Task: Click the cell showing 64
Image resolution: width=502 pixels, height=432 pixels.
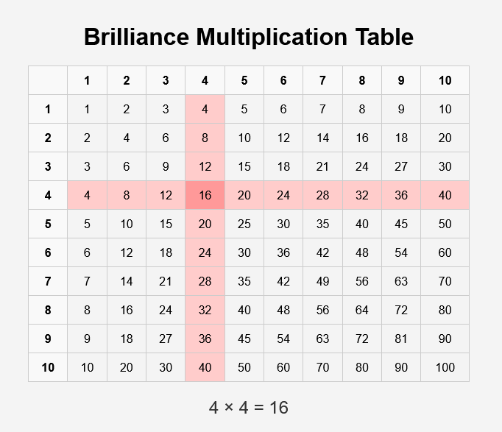Action: [x=361, y=310]
